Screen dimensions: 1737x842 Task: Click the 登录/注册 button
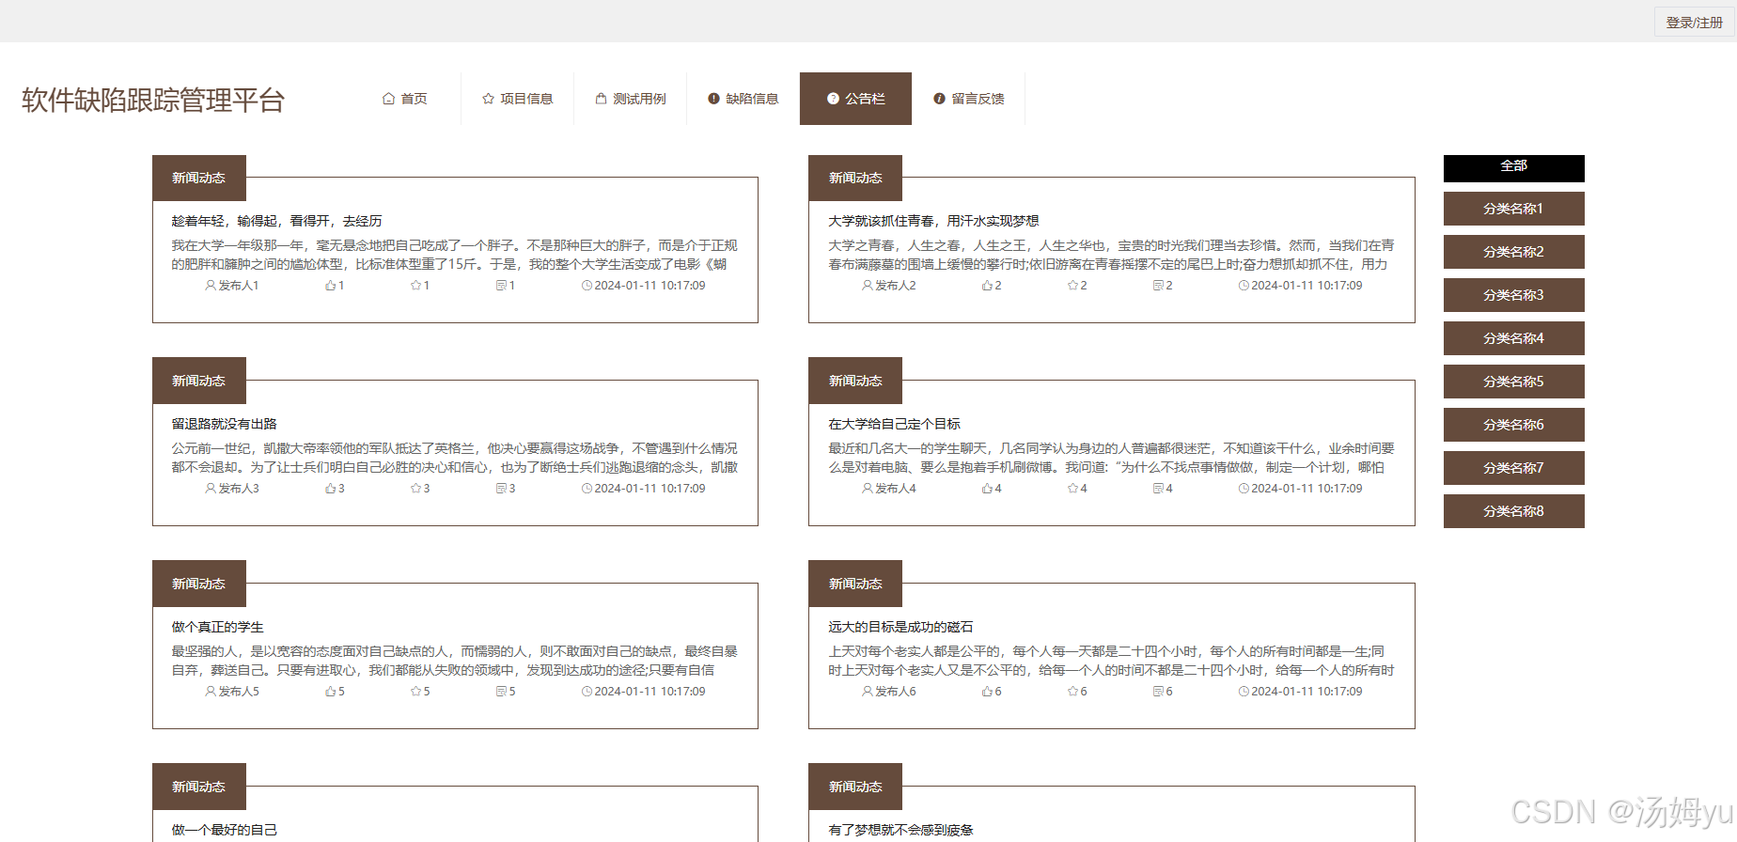1695,23
